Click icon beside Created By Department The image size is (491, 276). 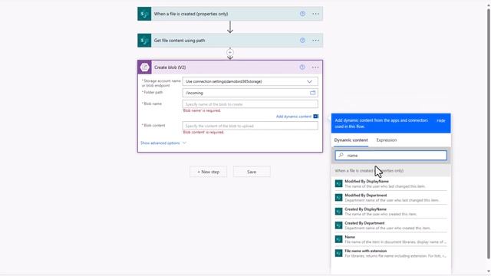(x=338, y=225)
